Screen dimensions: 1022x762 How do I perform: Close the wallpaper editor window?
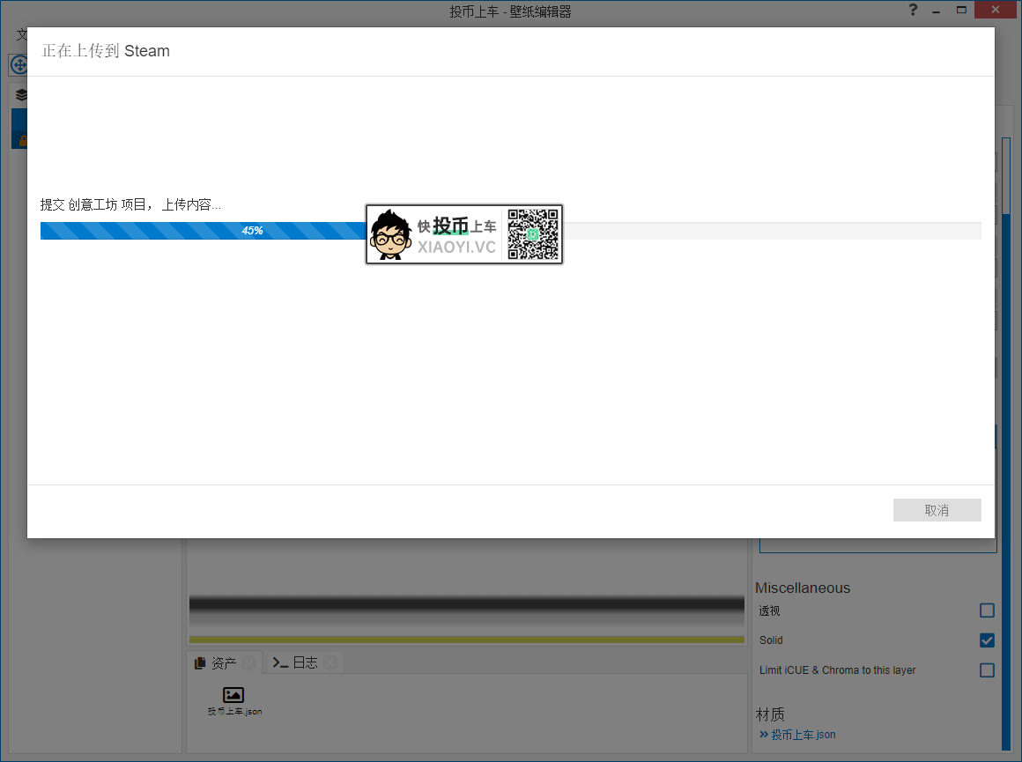[996, 10]
